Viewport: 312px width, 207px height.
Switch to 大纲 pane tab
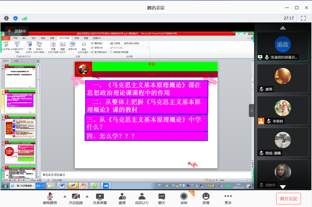(16, 61)
